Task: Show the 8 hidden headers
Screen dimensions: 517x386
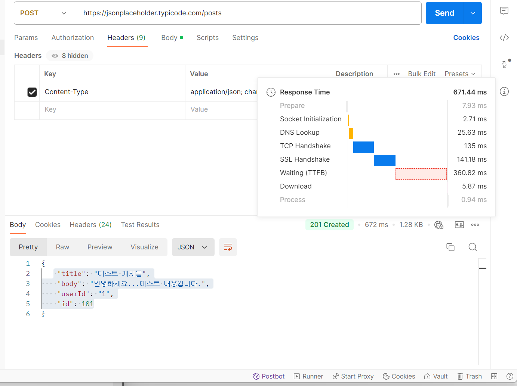Action: coord(70,56)
